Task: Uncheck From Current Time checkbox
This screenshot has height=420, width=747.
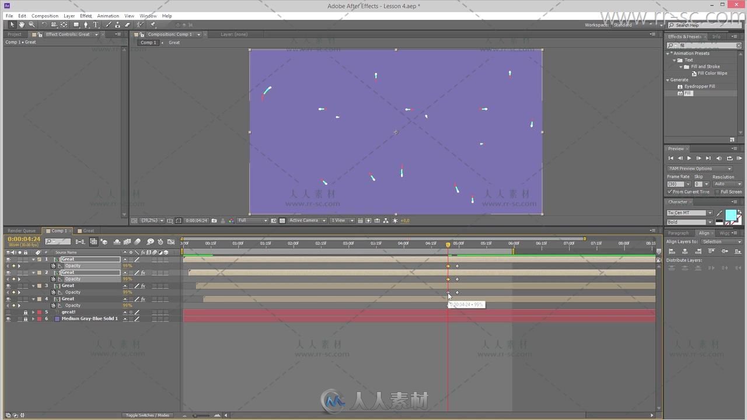Action: pos(670,192)
